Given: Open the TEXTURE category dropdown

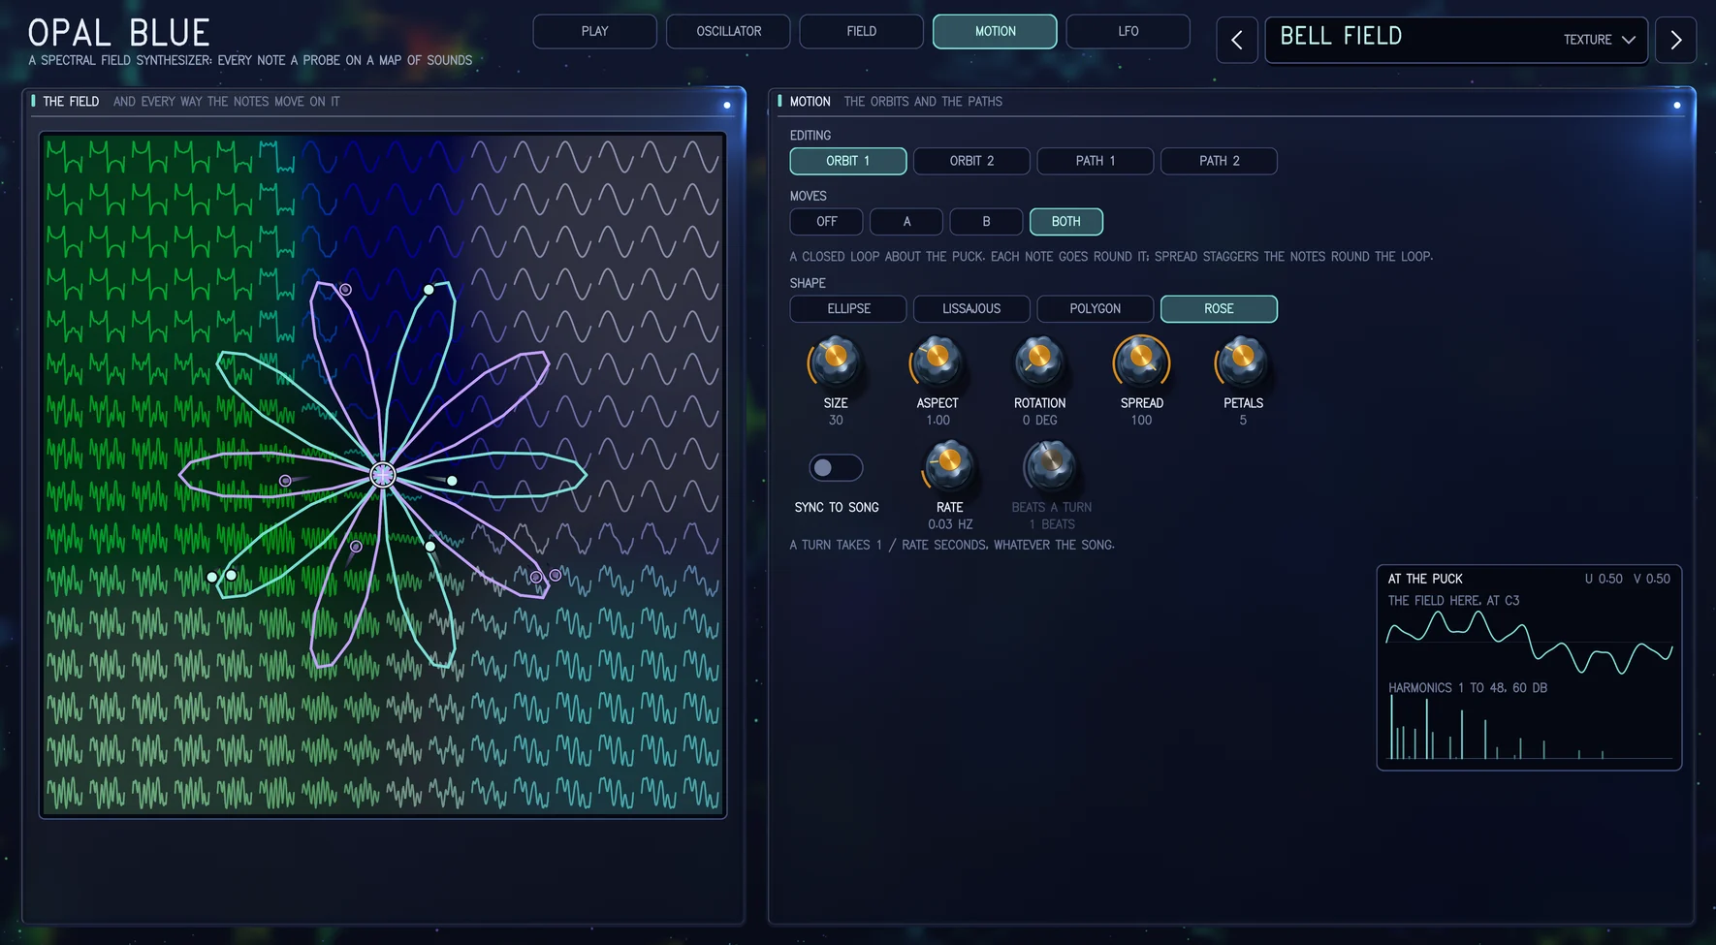Looking at the screenshot, I should (1600, 40).
